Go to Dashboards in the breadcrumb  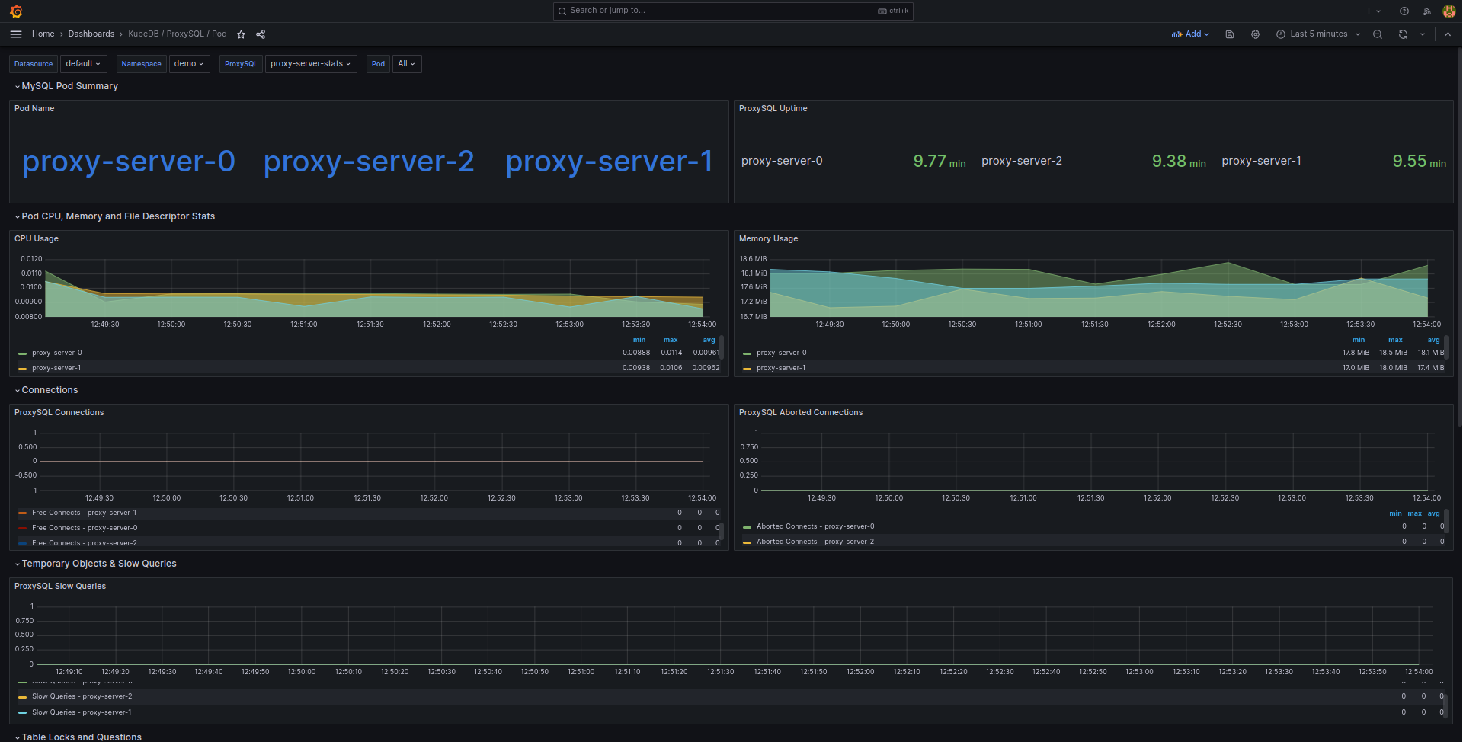pos(91,34)
